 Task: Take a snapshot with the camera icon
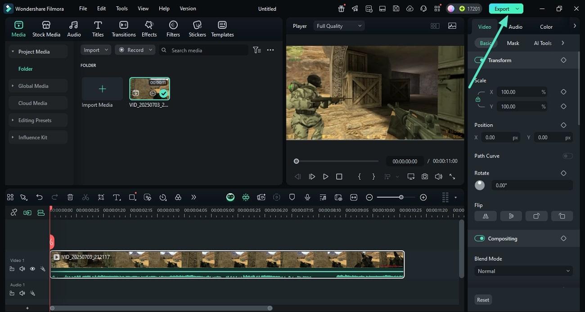coord(425,177)
